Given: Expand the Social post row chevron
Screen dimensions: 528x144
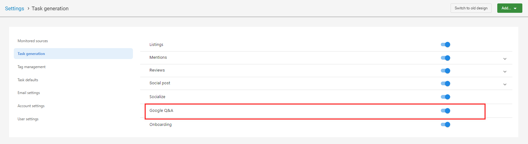Looking at the screenshot, I should (x=505, y=84).
